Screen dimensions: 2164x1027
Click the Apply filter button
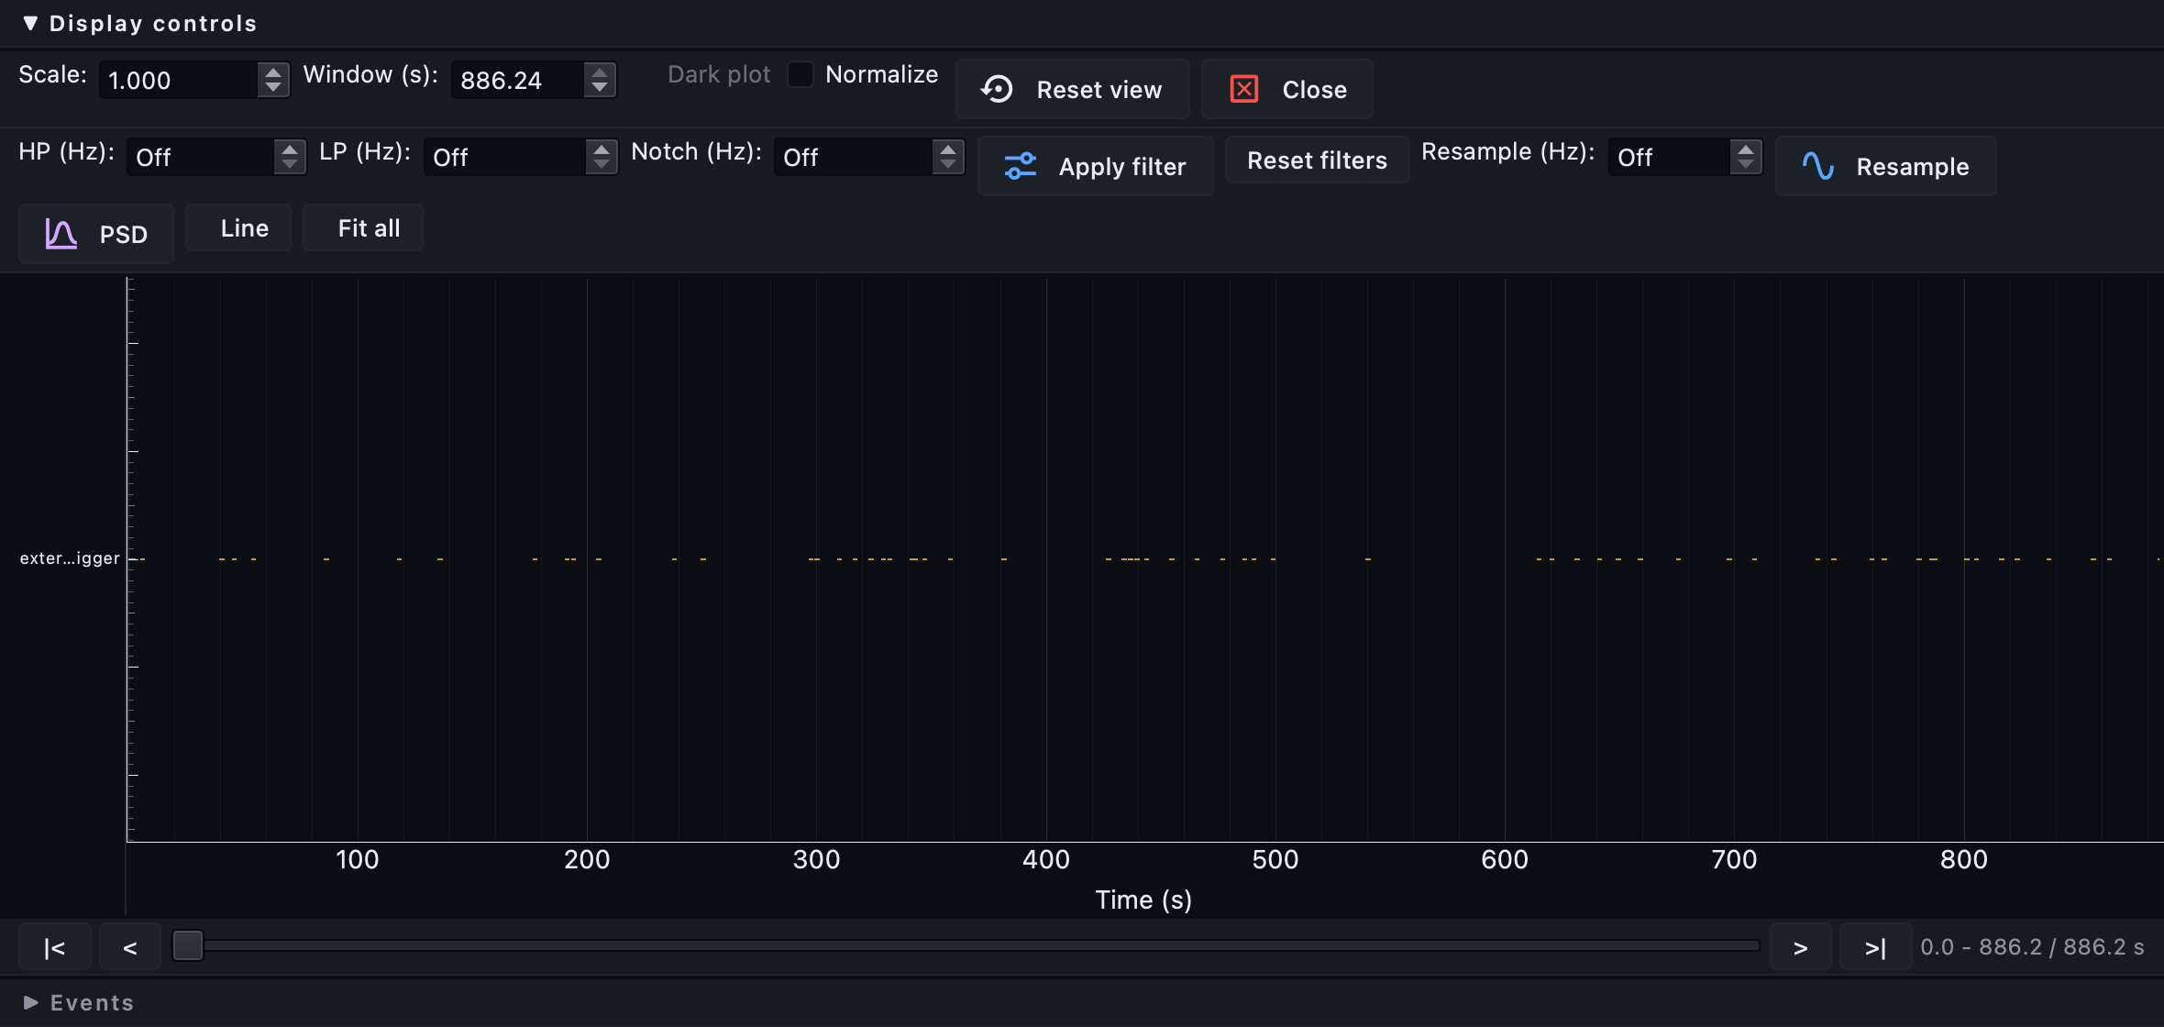coord(1095,166)
